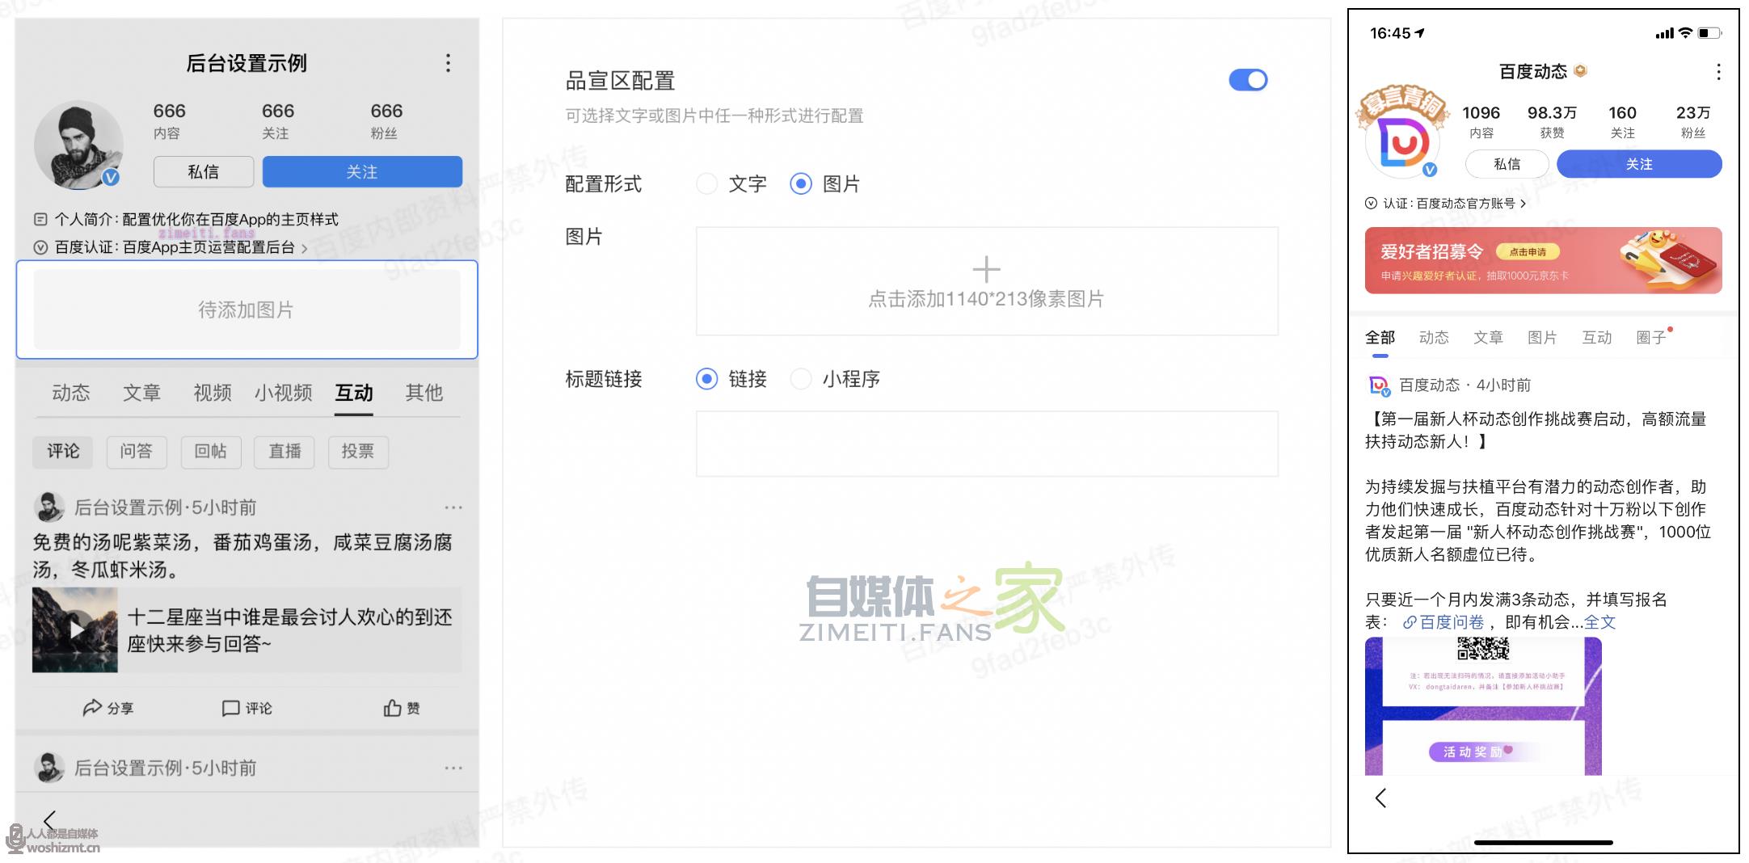The image size is (1749, 863).
Task: Expand the 百度认证 line chevron
Action: [x=305, y=248]
